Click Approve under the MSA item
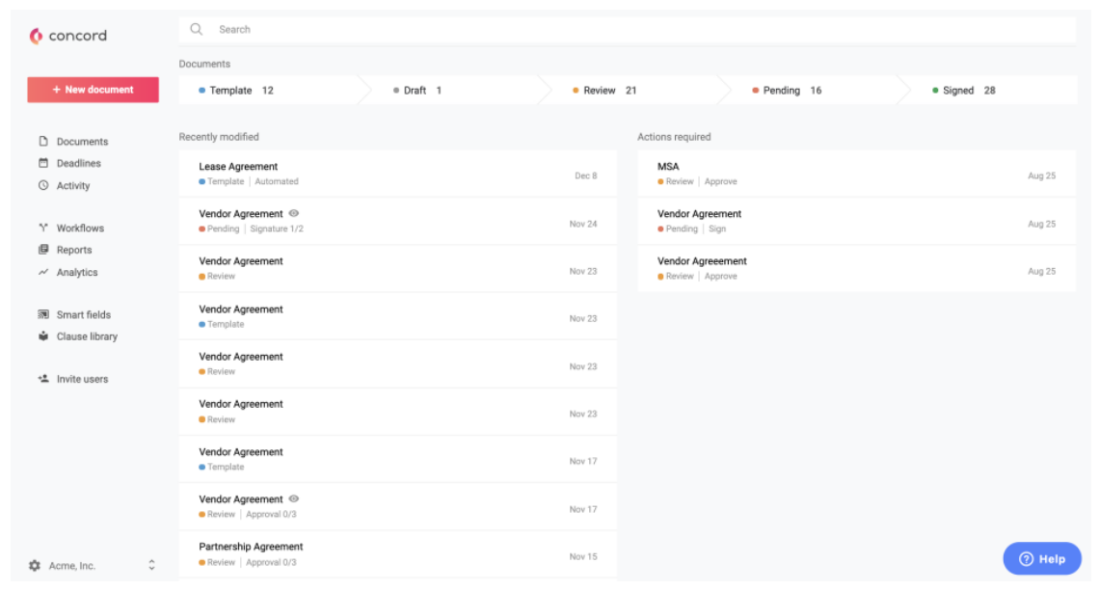Screen dimensions: 1100x591 pos(720,181)
